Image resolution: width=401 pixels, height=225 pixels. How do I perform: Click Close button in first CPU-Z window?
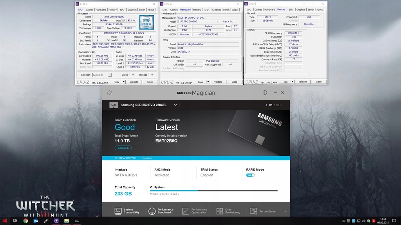point(150,82)
